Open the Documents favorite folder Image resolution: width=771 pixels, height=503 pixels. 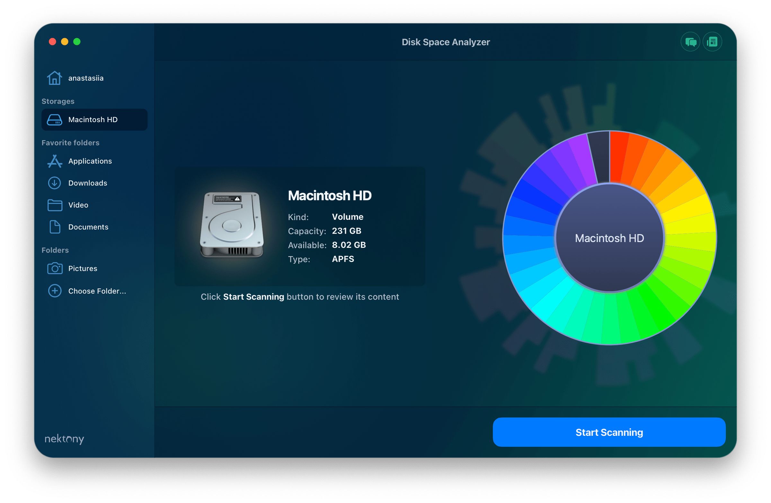pyautogui.click(x=88, y=227)
